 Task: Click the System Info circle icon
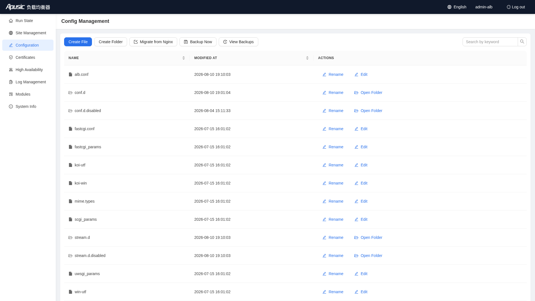point(11,106)
